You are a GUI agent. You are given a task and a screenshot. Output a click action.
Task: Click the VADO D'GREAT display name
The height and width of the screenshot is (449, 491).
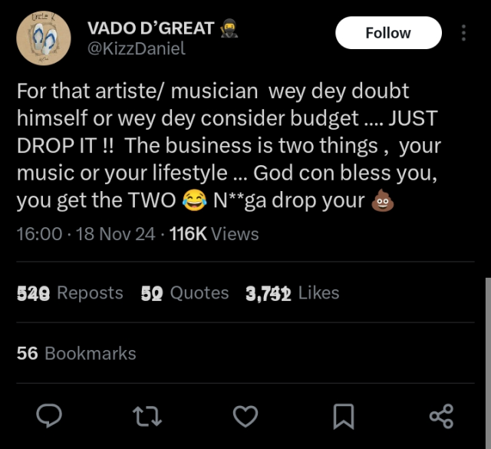pos(150,28)
